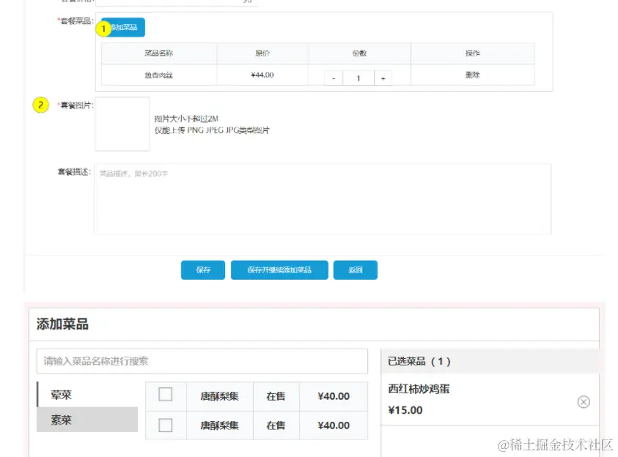Click the 添加菜品 blue button
618x457 pixels.
pos(123,27)
